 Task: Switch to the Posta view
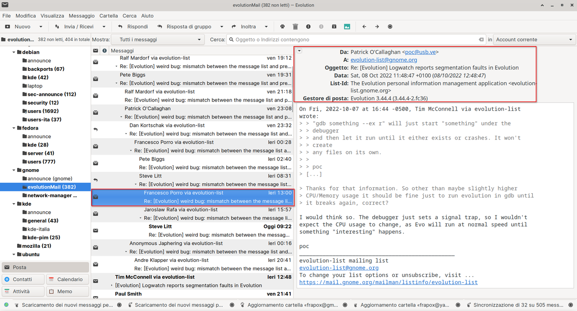tap(46, 267)
